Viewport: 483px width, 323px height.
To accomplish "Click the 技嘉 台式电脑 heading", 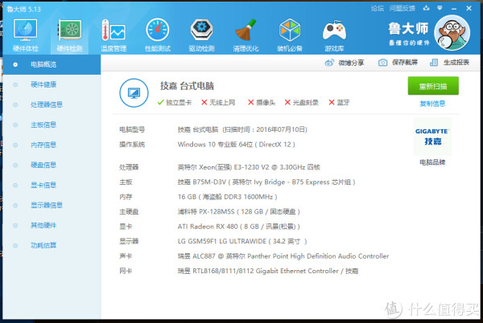I will pyautogui.click(x=187, y=86).
